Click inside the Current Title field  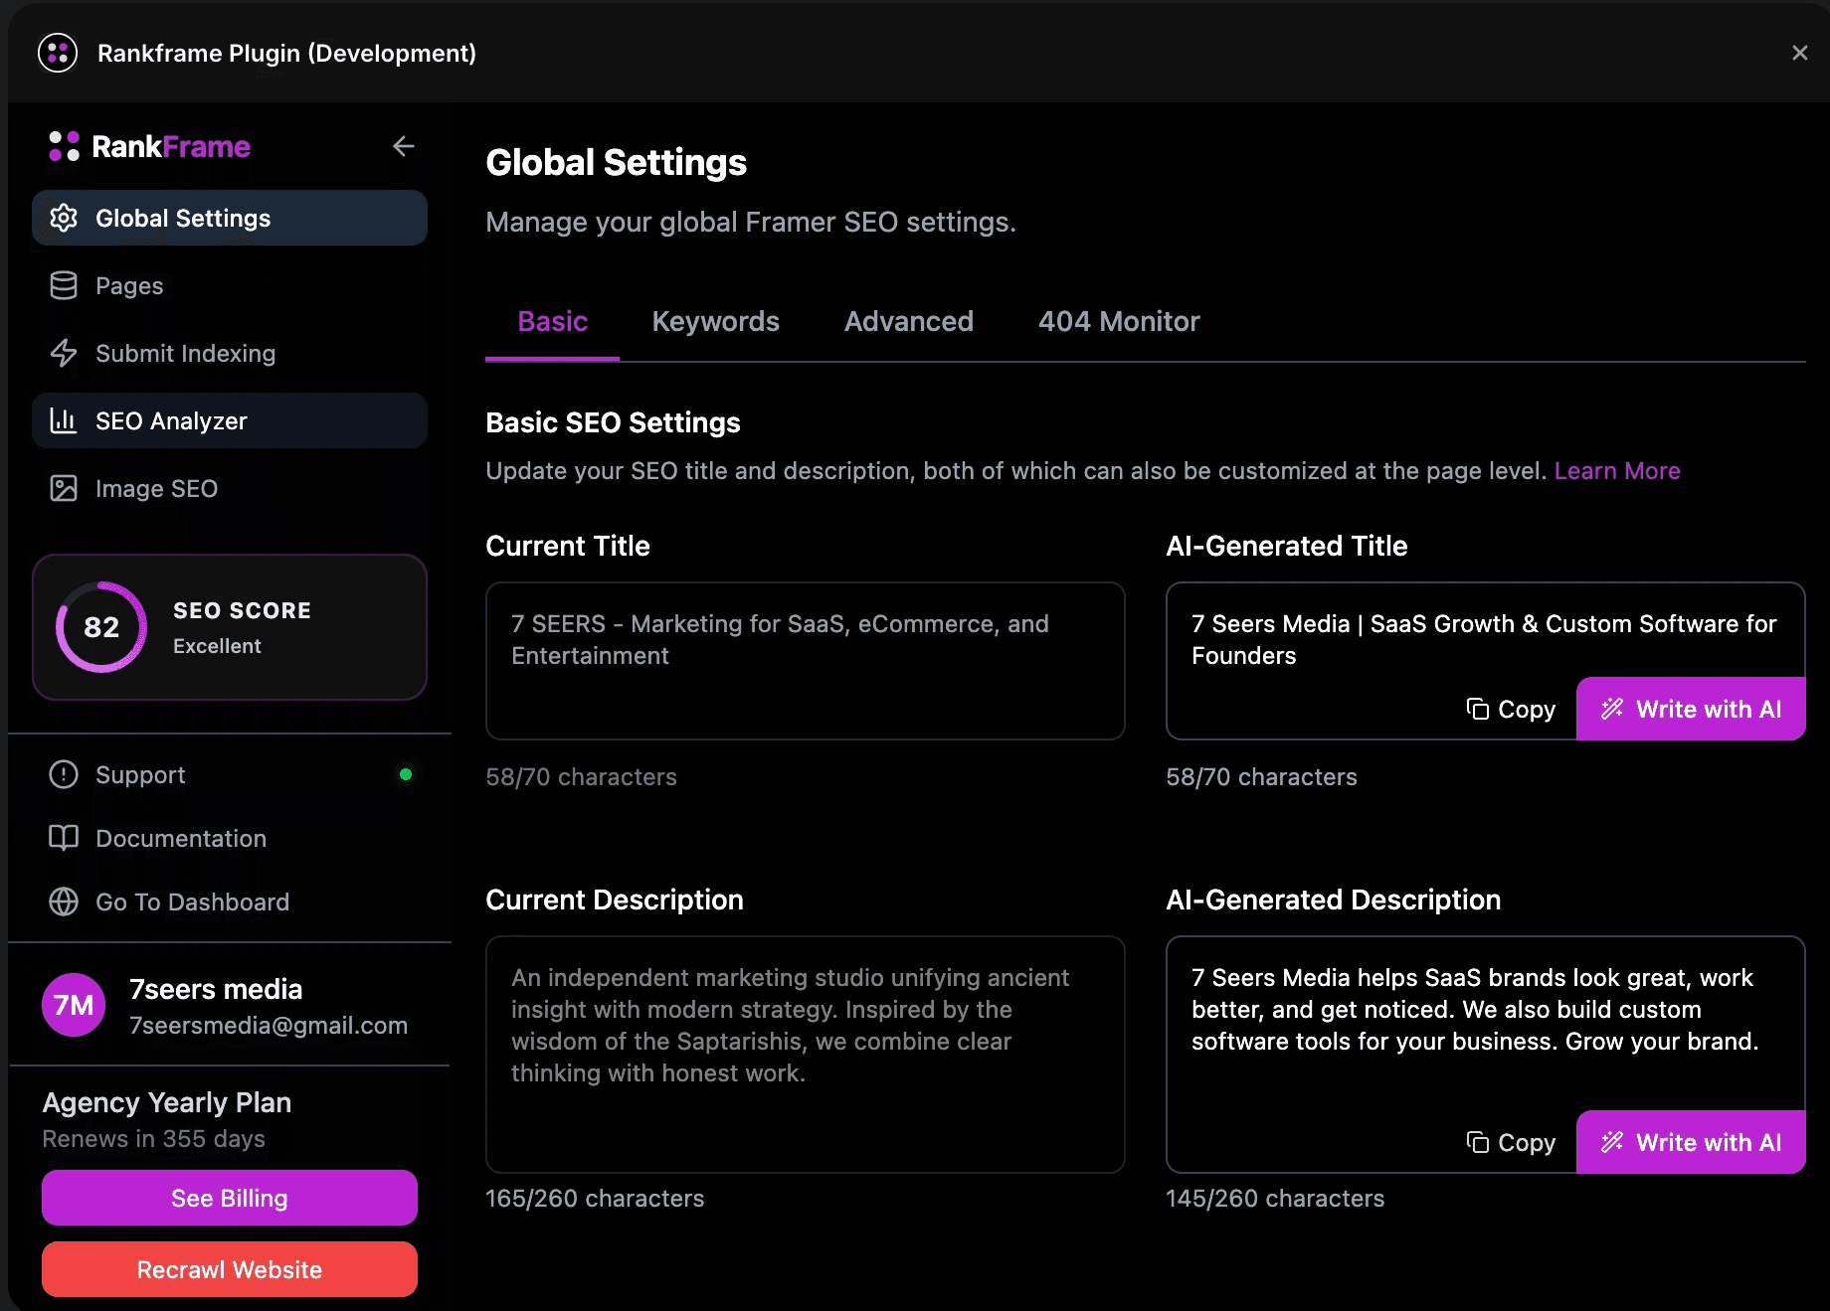804,661
